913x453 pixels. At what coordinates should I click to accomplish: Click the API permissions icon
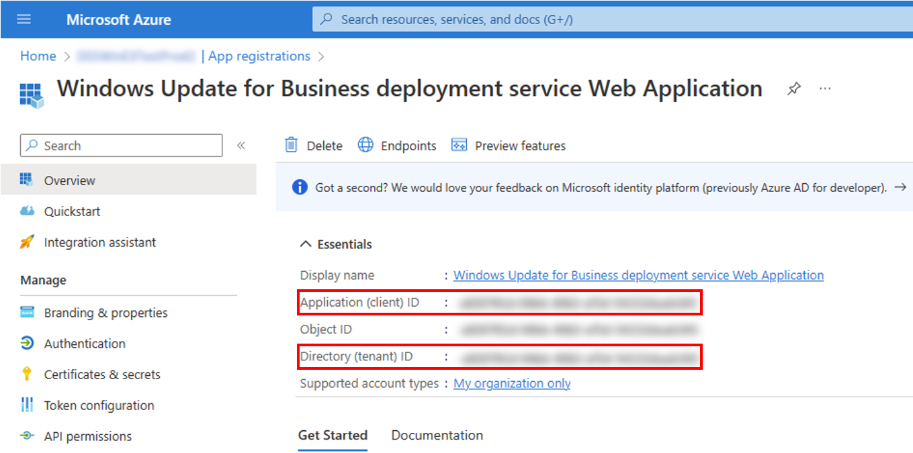point(27,436)
